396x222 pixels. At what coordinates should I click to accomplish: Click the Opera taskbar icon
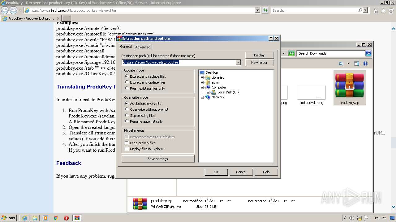(66, 218)
